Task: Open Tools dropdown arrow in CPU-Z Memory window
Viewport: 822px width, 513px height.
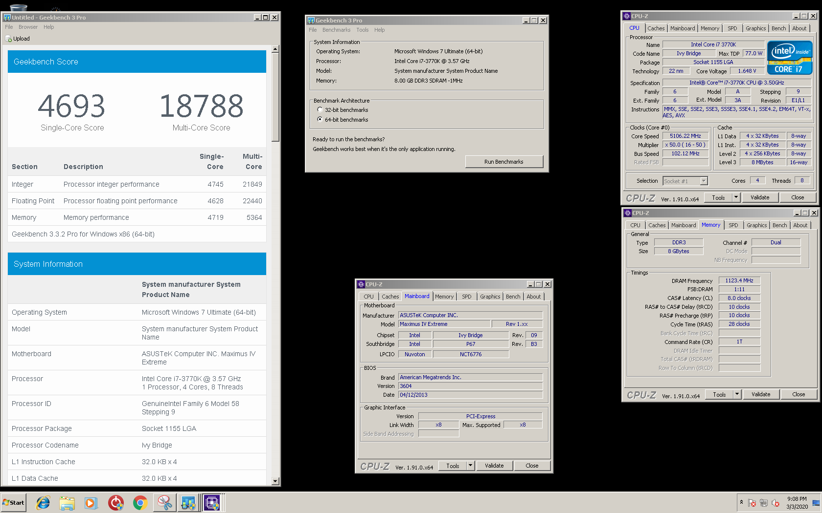Action: [x=737, y=394]
